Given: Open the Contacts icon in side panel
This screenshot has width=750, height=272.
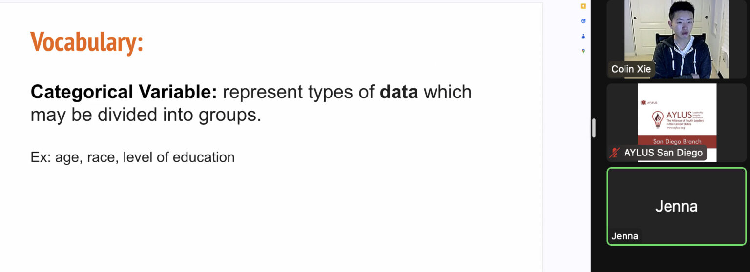Looking at the screenshot, I should point(583,36).
